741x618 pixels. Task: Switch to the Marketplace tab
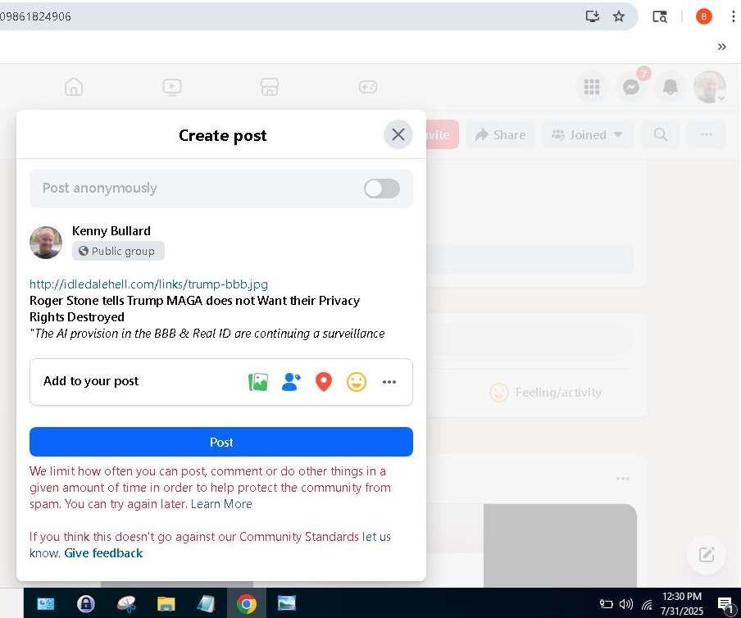(x=270, y=87)
